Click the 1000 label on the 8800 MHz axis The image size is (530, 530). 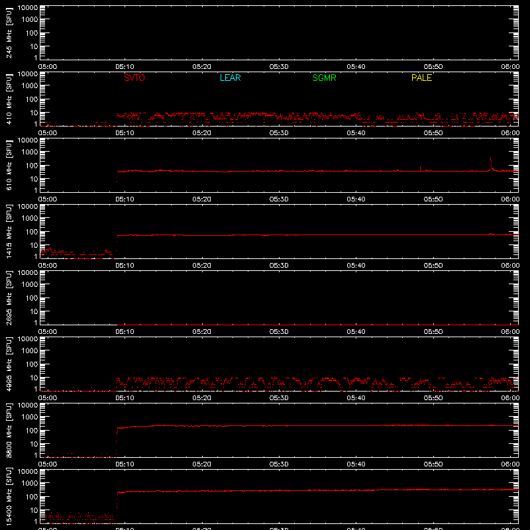30,417
